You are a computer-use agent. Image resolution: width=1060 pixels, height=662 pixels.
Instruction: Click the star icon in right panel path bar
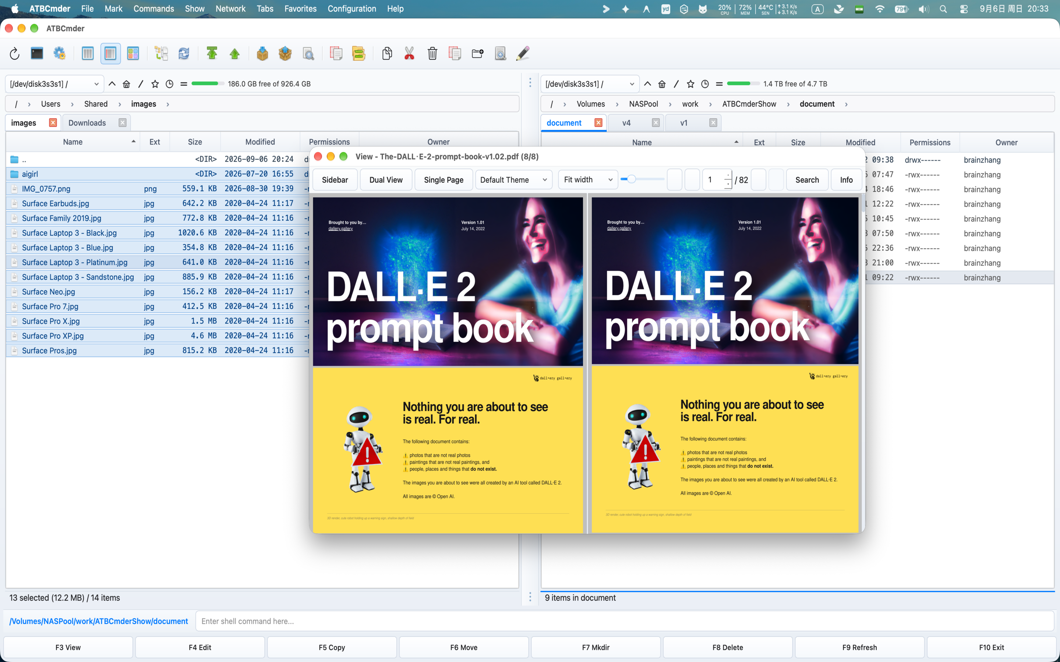tap(691, 84)
